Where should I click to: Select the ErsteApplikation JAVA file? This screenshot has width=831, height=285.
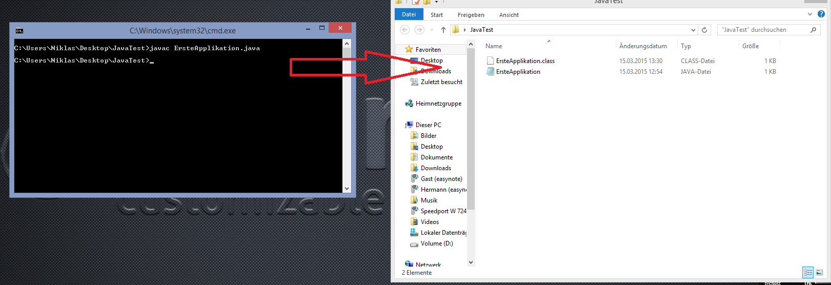point(518,72)
